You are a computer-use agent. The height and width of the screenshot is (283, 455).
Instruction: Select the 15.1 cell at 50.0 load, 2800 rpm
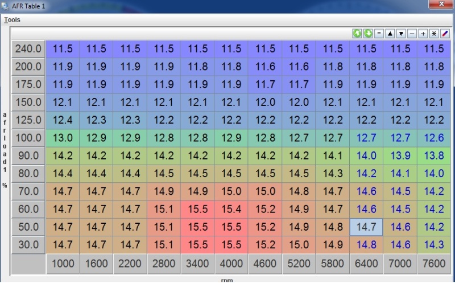(164, 227)
